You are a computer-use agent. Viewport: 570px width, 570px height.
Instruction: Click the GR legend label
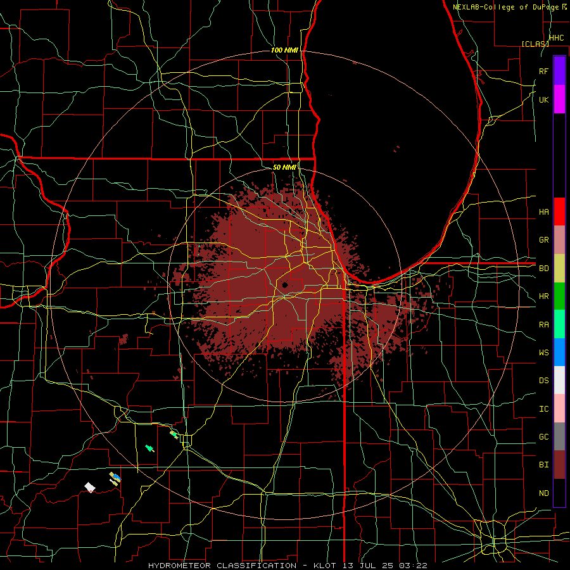[x=544, y=240]
